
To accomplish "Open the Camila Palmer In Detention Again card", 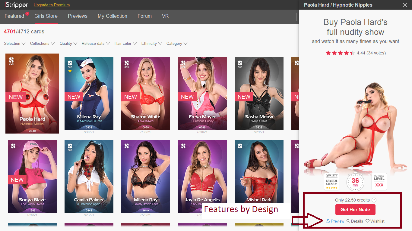I will pyautogui.click(x=89, y=177).
